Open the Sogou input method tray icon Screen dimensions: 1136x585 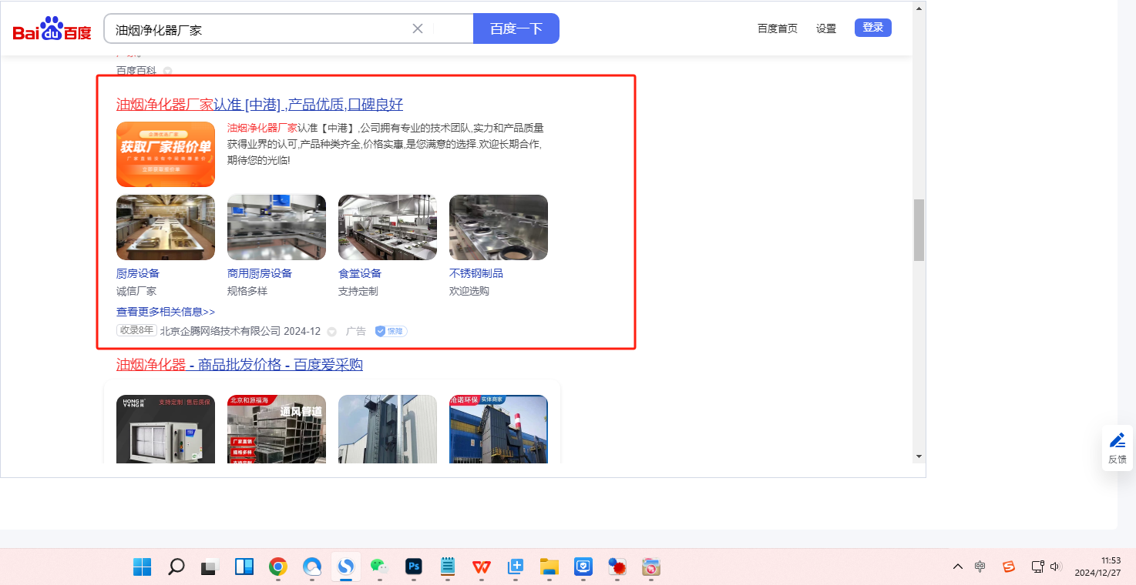click(x=1009, y=567)
